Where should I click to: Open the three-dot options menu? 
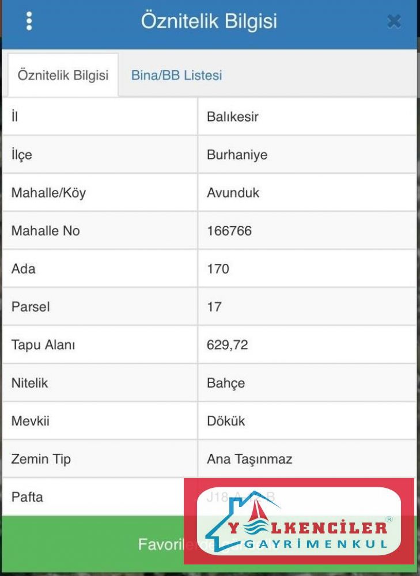(29, 21)
